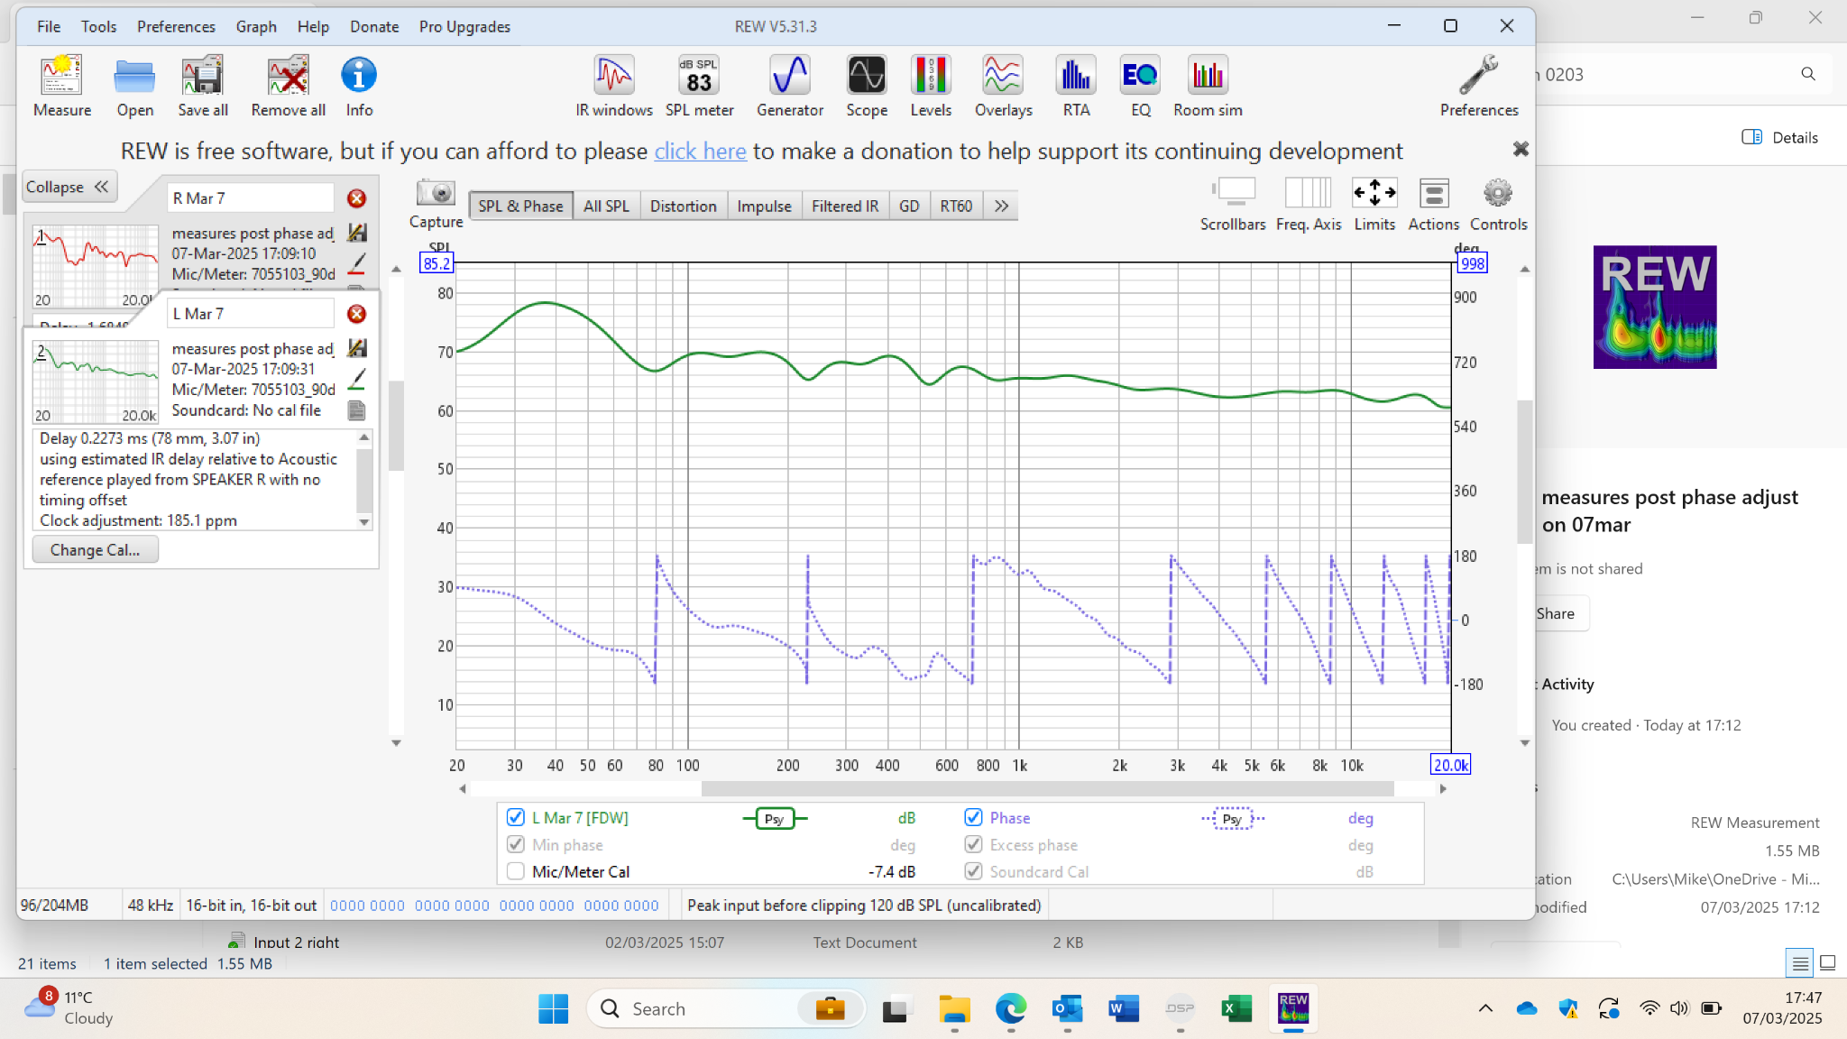1847x1039 pixels.
Task: Open the Overlays window
Action: click(1003, 86)
